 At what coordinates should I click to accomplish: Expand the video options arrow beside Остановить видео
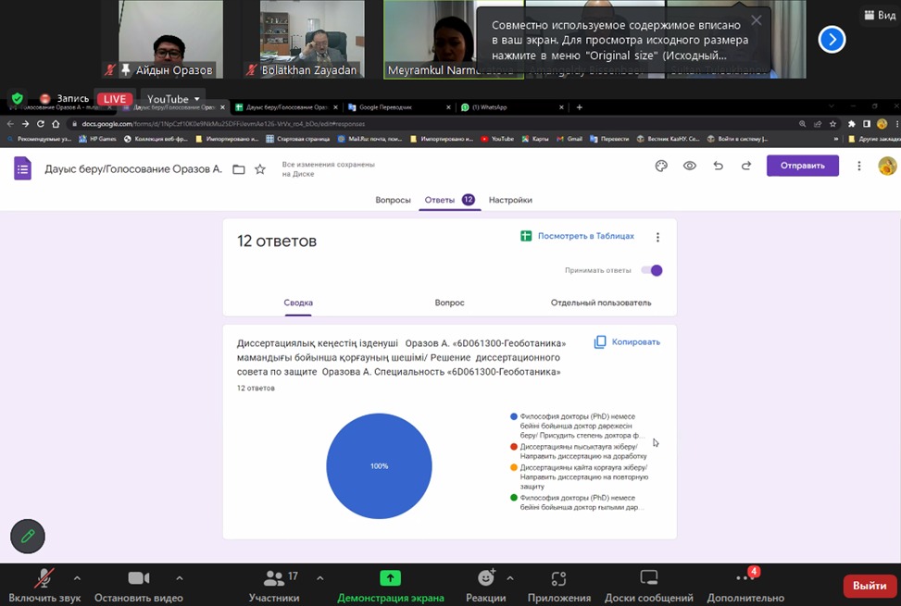pos(179,577)
